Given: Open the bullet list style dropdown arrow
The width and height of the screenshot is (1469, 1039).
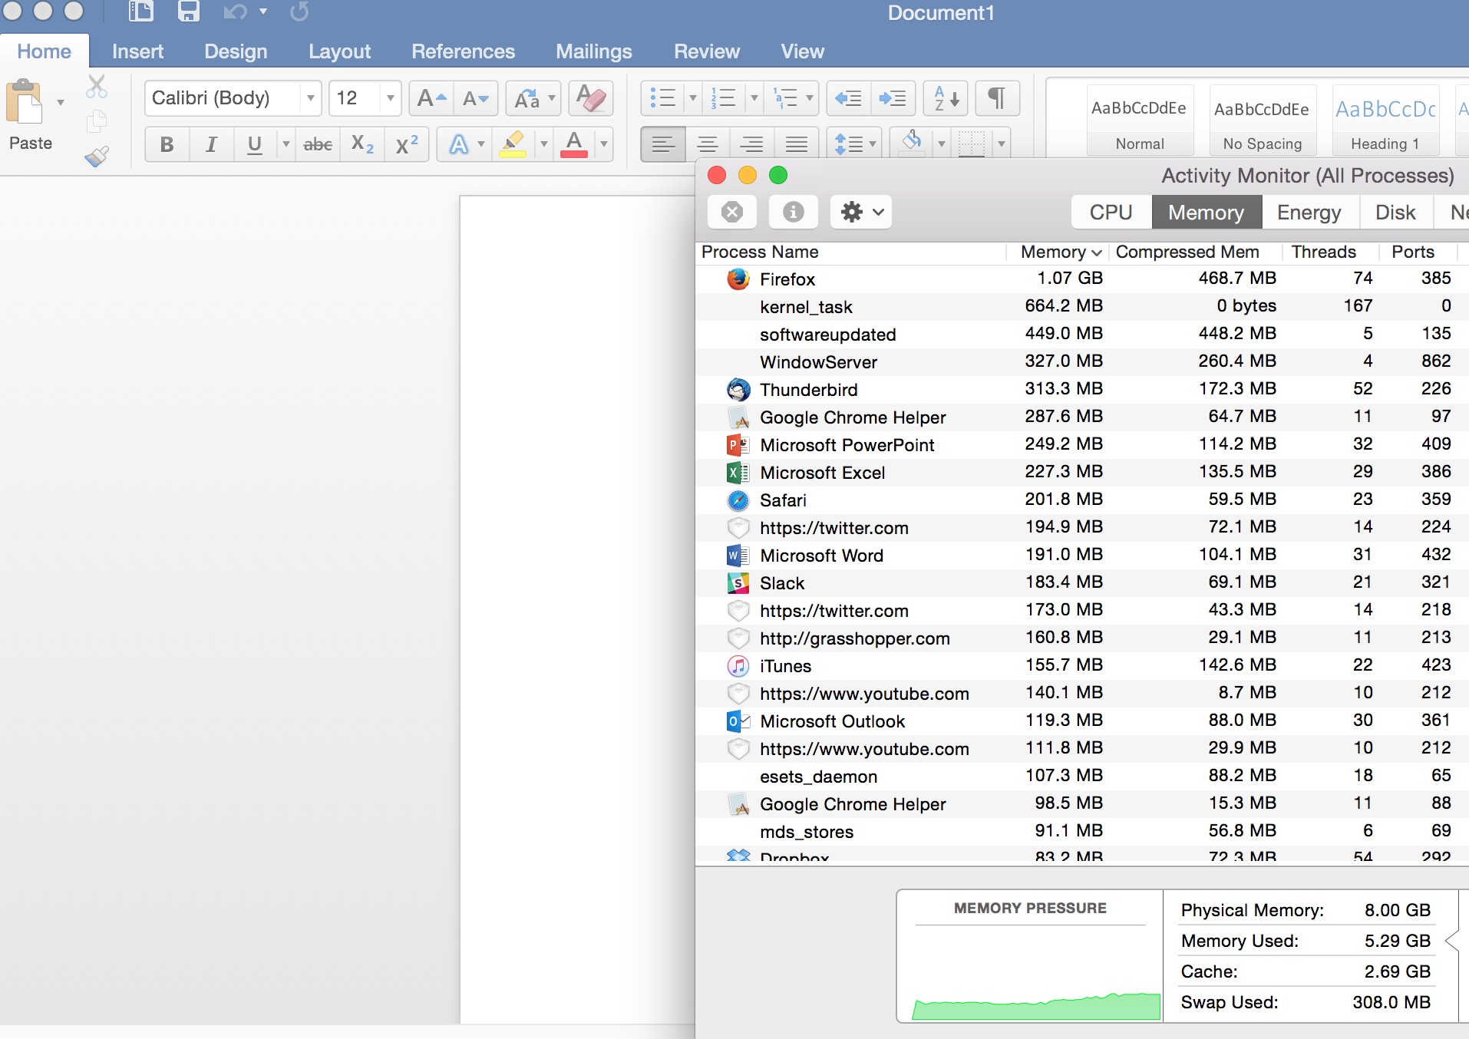Looking at the screenshot, I should tap(692, 98).
